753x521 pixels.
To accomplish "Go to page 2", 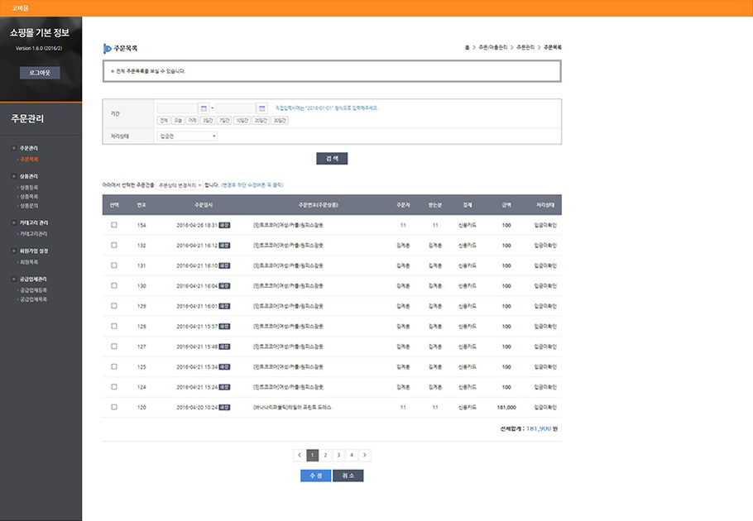I will pos(325,456).
